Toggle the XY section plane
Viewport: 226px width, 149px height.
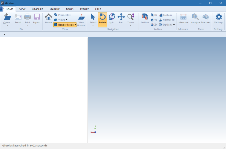(154, 15)
